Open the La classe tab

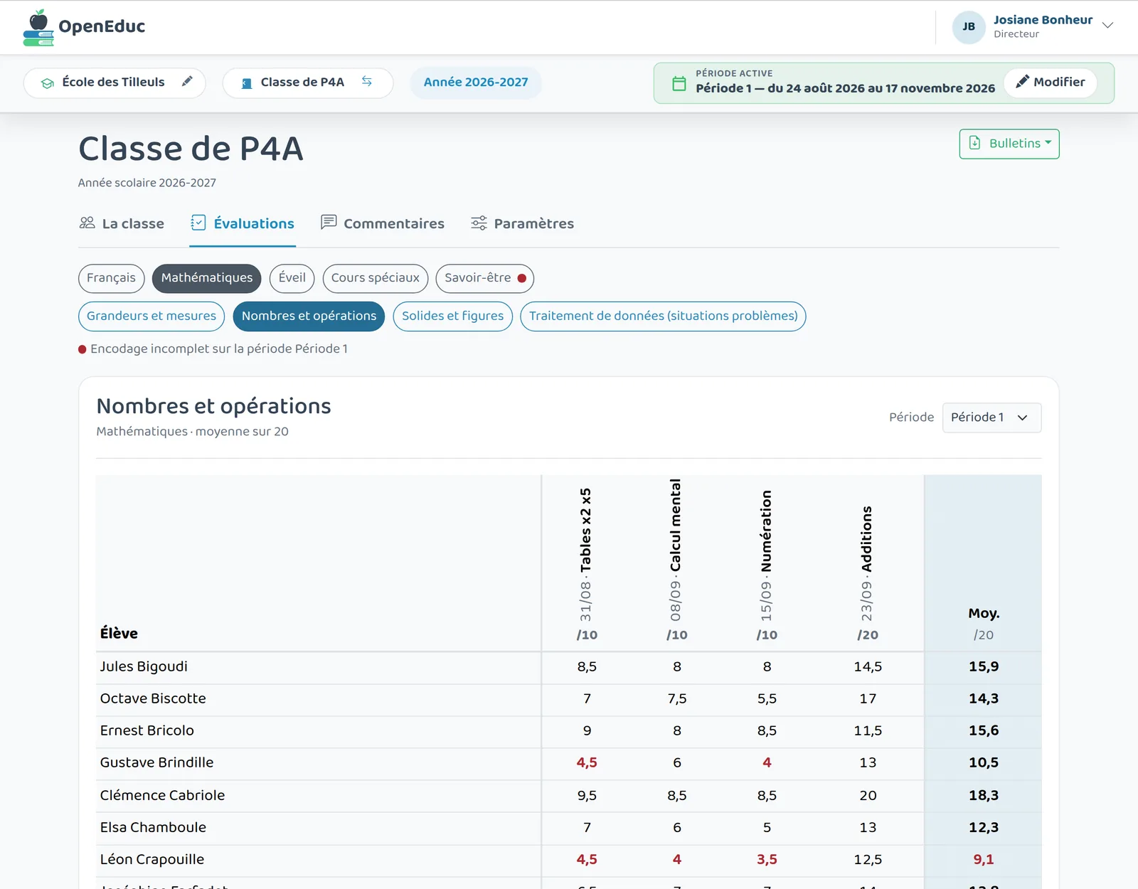(x=122, y=223)
